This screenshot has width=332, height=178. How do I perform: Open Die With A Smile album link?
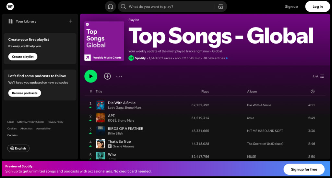tap(259, 105)
